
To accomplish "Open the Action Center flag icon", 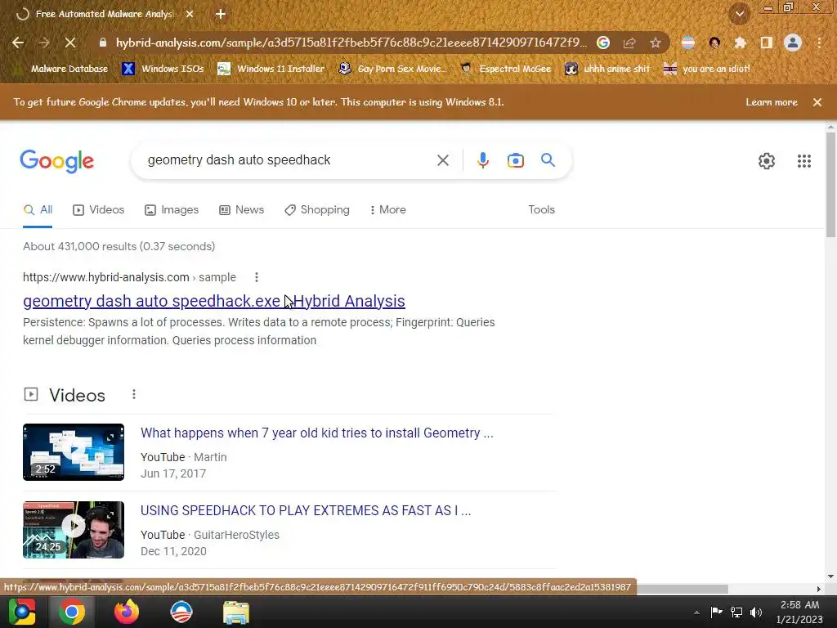I will [716, 612].
